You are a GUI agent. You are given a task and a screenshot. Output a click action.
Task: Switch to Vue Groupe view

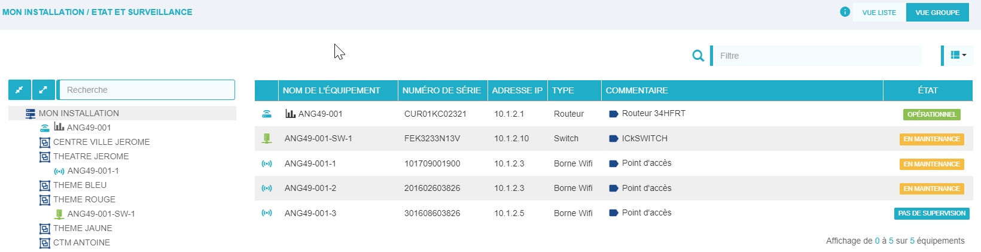coord(937,13)
